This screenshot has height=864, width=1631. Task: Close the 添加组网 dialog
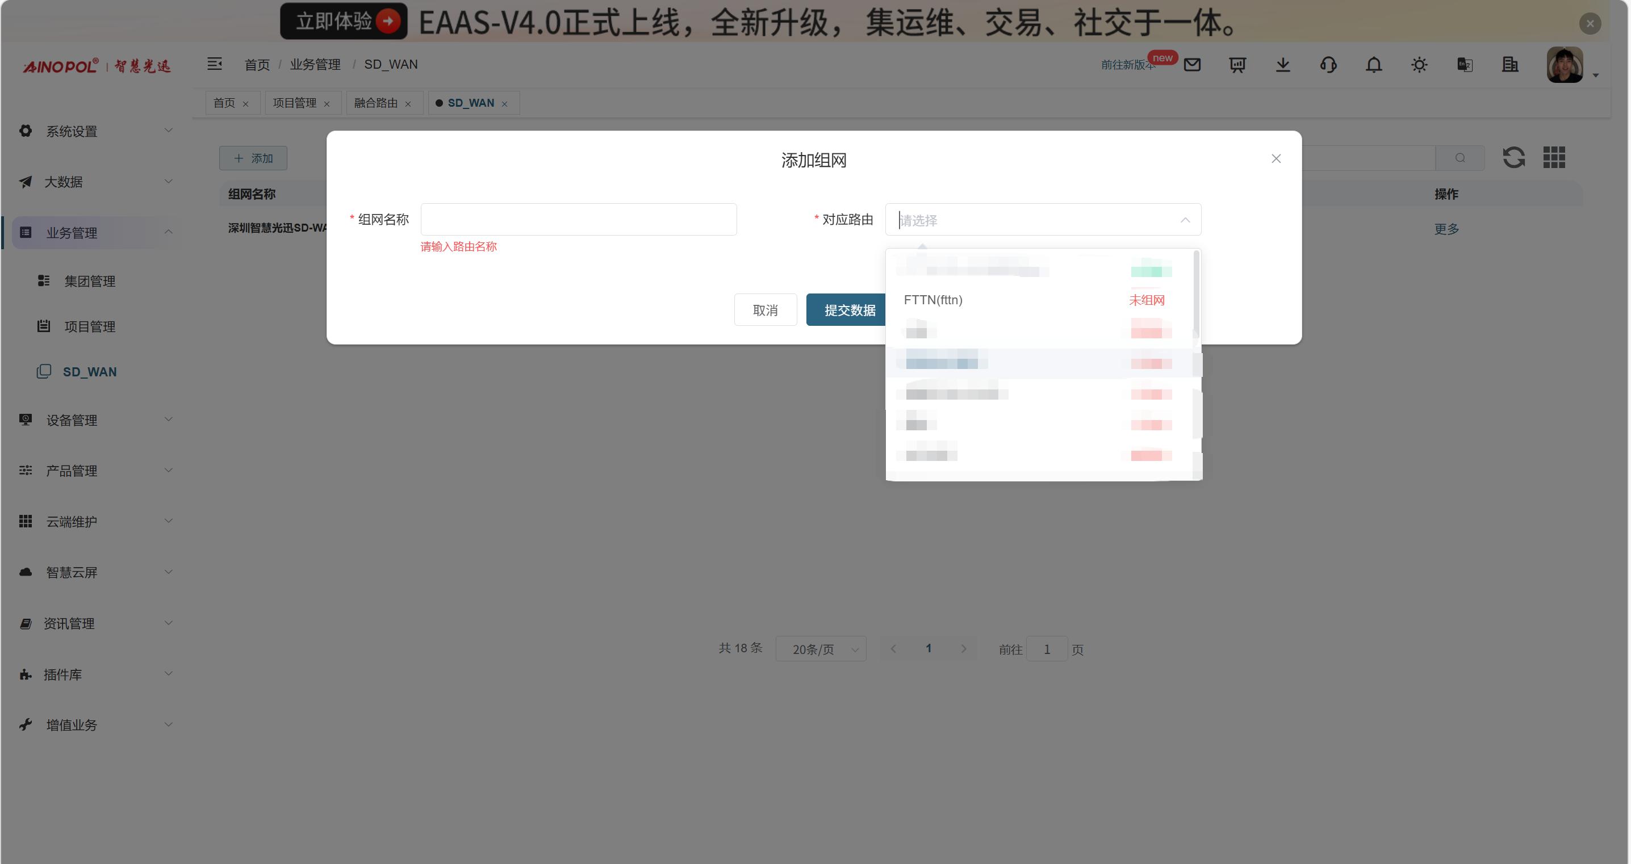click(1276, 159)
